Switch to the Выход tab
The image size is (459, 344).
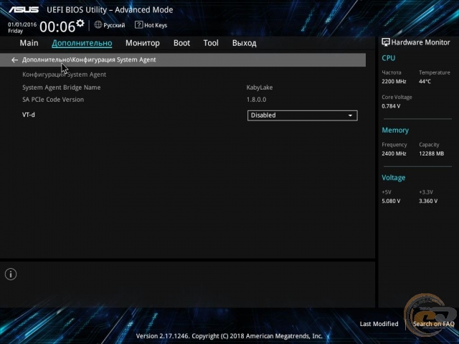[244, 43]
